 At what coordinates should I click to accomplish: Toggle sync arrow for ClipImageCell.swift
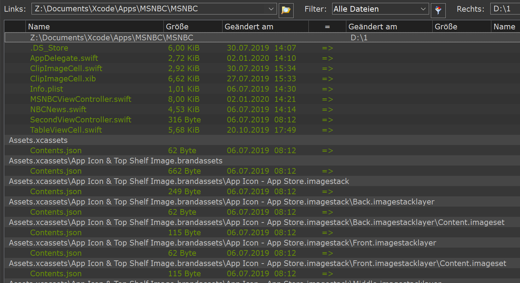pyautogui.click(x=328, y=68)
